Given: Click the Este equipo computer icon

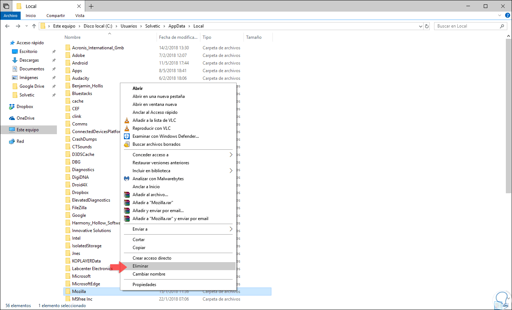Looking at the screenshot, I should (x=12, y=130).
